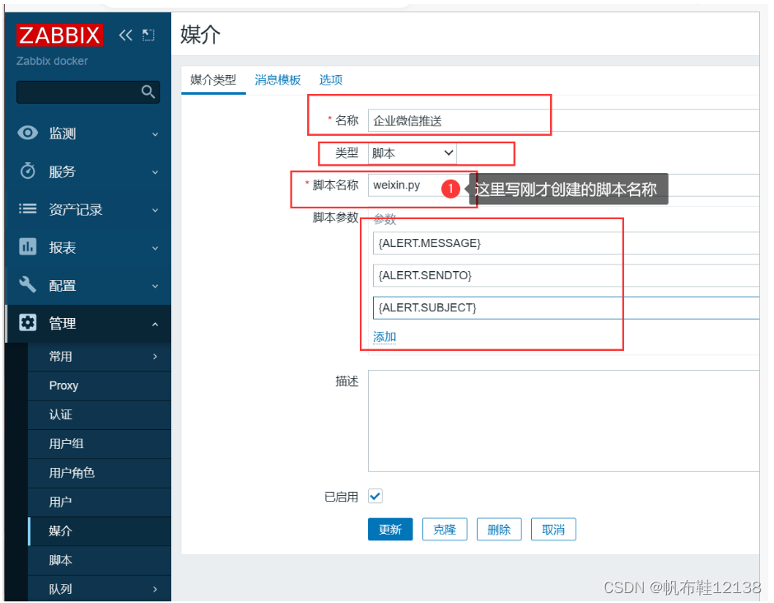Click the bar chart icon for 报表
The height and width of the screenshot is (603, 774).
28,246
